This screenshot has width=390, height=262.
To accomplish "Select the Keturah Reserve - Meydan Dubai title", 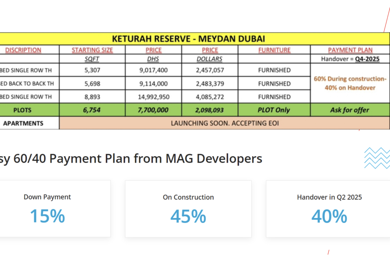I will click(188, 39).
